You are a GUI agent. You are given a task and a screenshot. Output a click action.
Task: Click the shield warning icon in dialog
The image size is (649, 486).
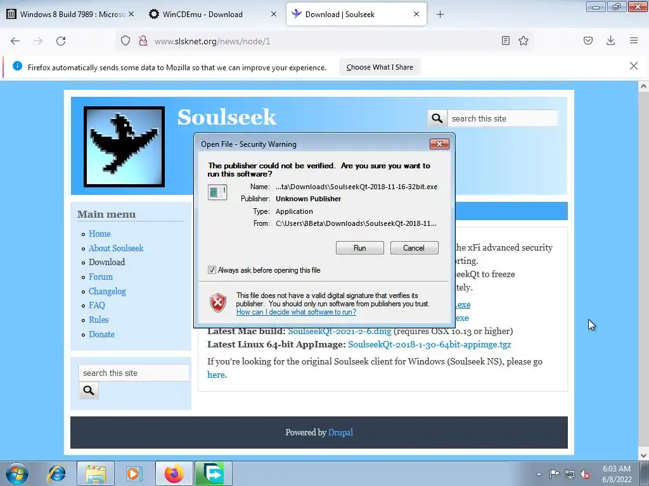tap(218, 302)
